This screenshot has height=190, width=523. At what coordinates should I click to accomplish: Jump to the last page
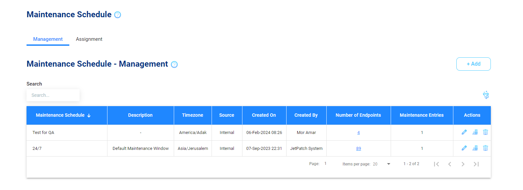pyautogui.click(x=476, y=164)
